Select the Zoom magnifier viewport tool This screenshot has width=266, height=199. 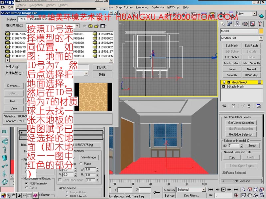pos(243,189)
